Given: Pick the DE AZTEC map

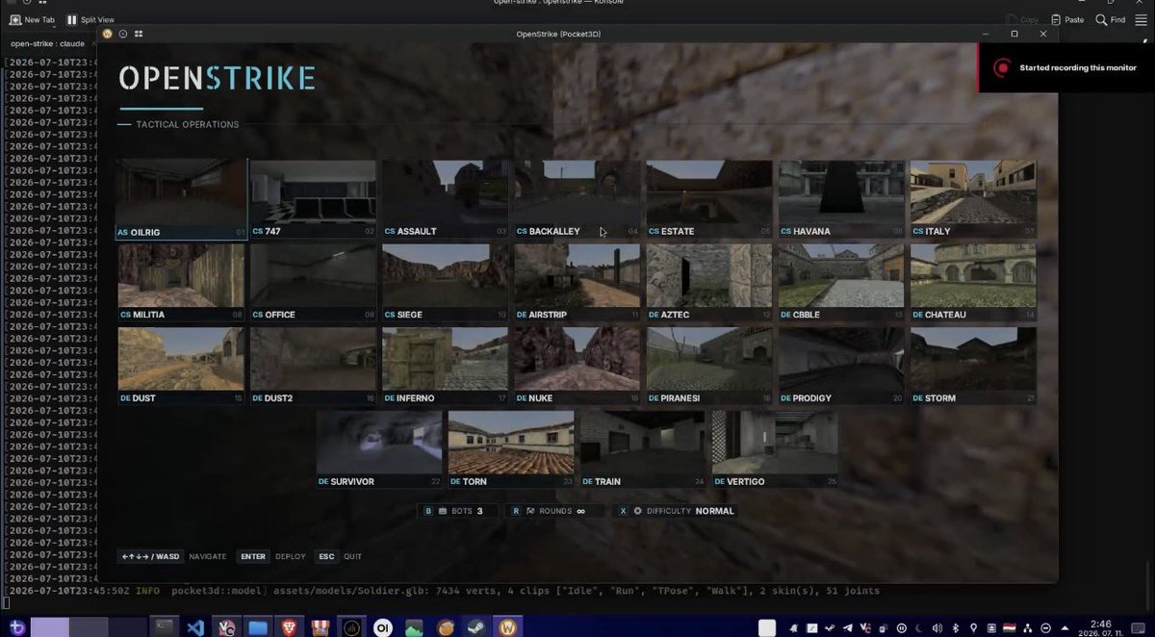Looking at the screenshot, I should coord(708,283).
